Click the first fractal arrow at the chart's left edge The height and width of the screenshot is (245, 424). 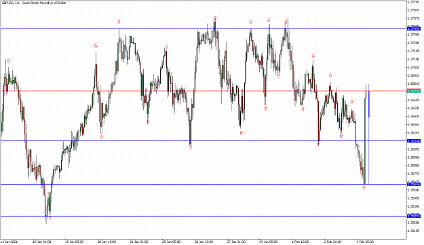(9, 61)
